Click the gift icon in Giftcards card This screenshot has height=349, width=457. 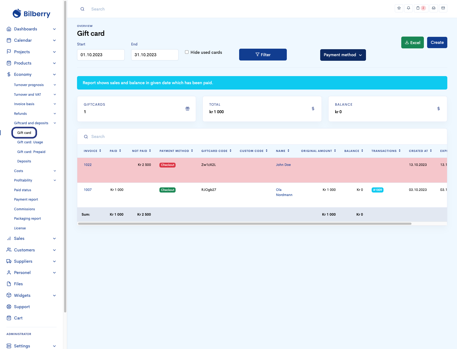click(x=187, y=109)
